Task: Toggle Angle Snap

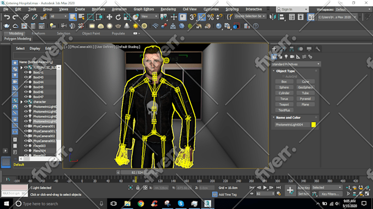Action: [201, 17]
